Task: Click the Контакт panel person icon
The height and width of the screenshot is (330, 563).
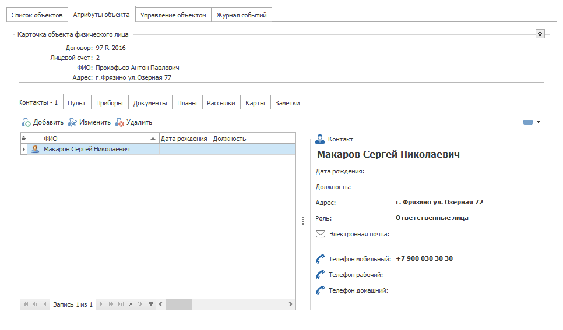Action: [319, 139]
